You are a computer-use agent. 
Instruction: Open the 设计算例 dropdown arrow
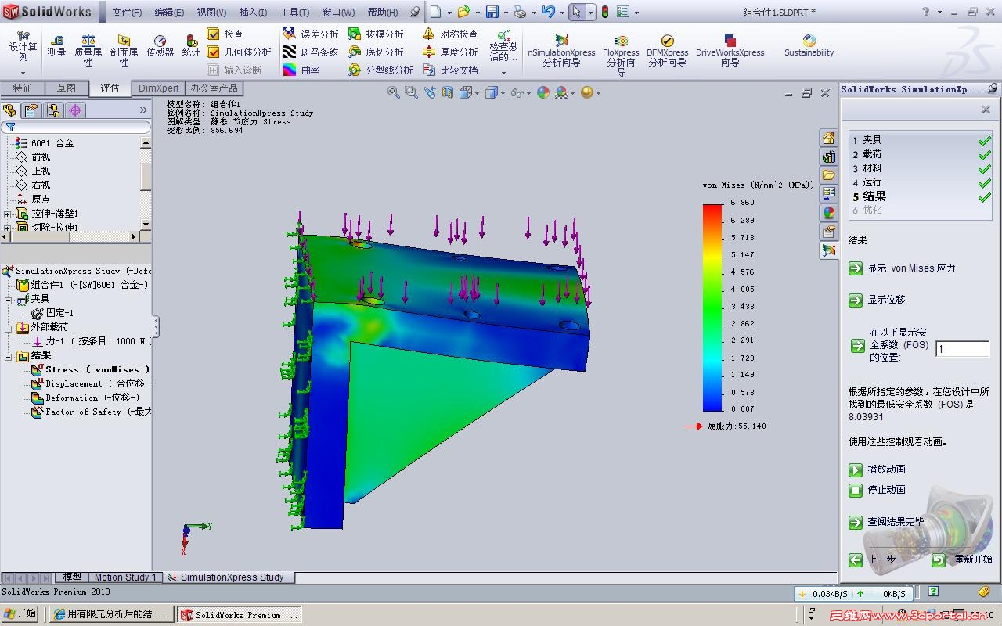coord(23,73)
